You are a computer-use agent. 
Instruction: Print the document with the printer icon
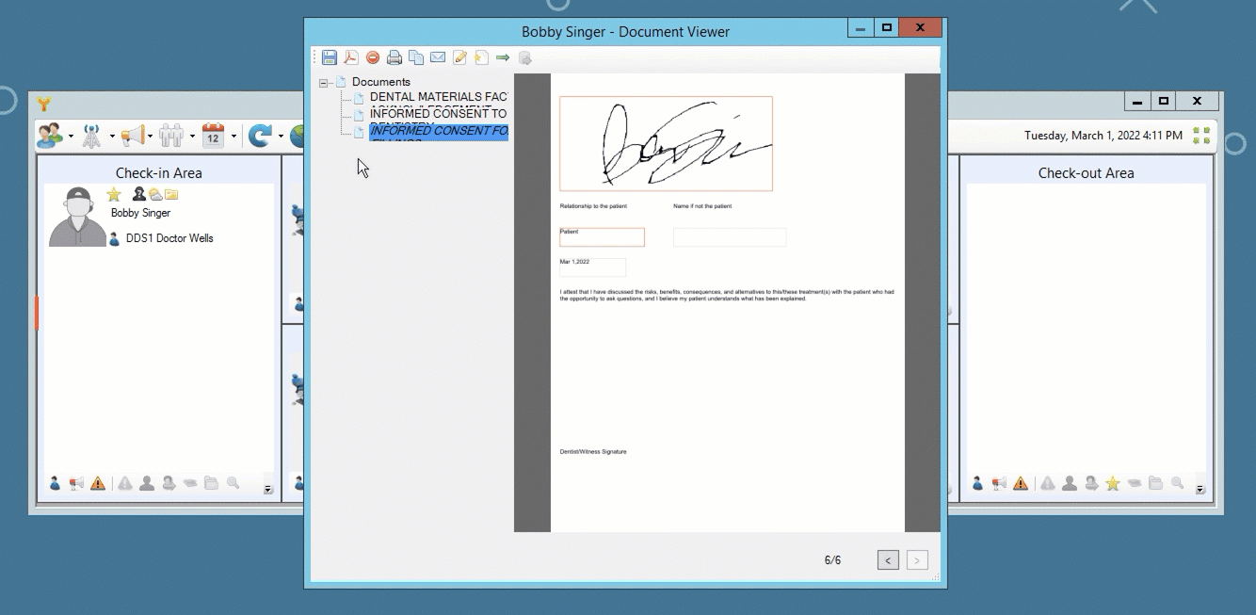tap(395, 57)
